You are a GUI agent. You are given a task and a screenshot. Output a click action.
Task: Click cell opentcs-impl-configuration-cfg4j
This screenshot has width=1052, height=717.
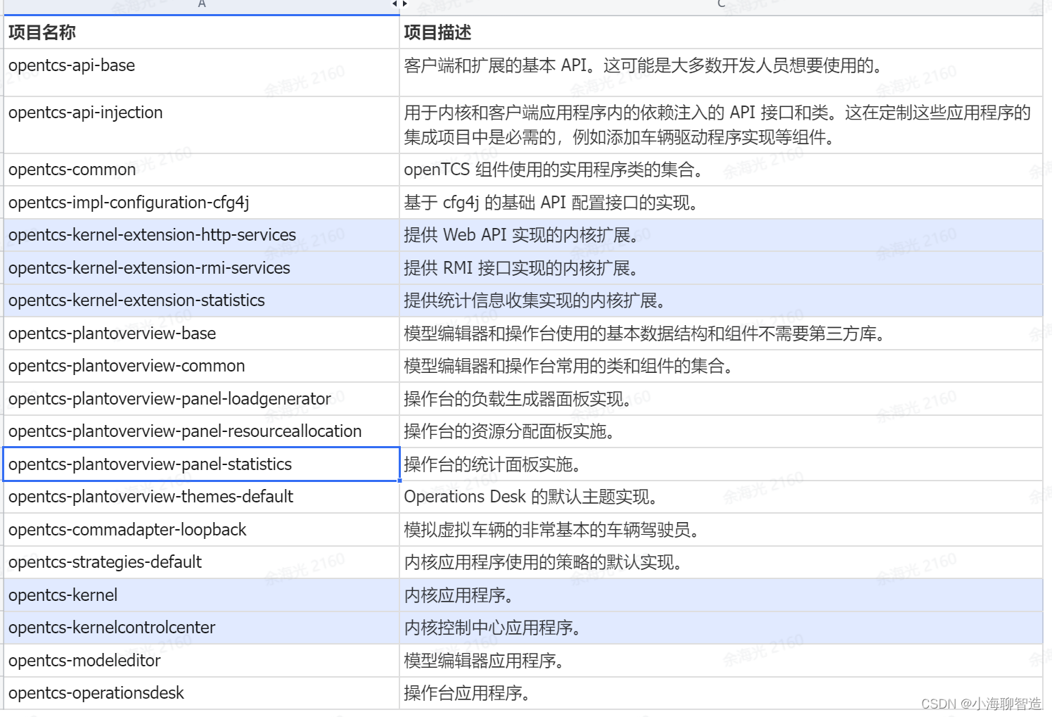[201, 203]
